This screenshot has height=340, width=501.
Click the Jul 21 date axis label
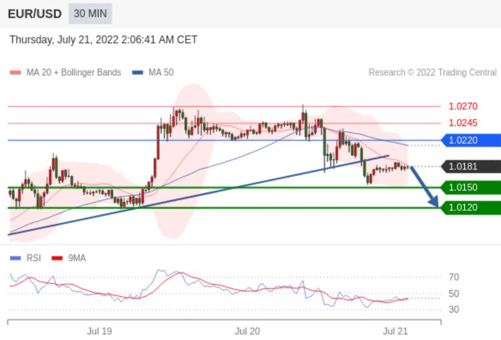pos(395,331)
